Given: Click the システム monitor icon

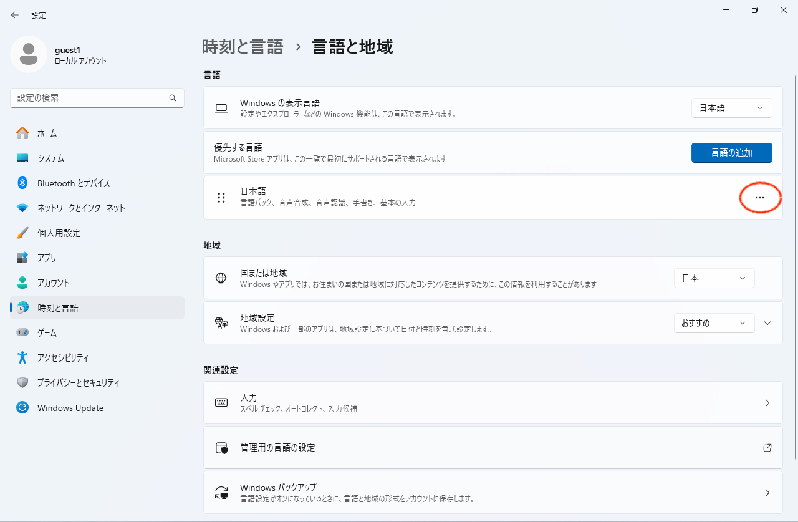Looking at the screenshot, I should point(22,158).
